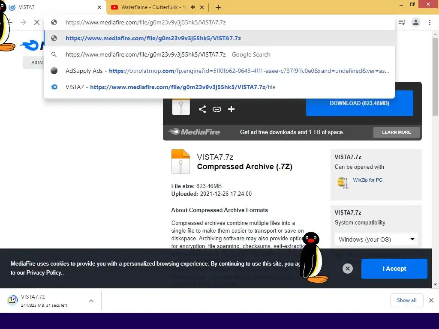Close the VISTA7 tab
The width and height of the screenshot is (439, 329).
99,8
